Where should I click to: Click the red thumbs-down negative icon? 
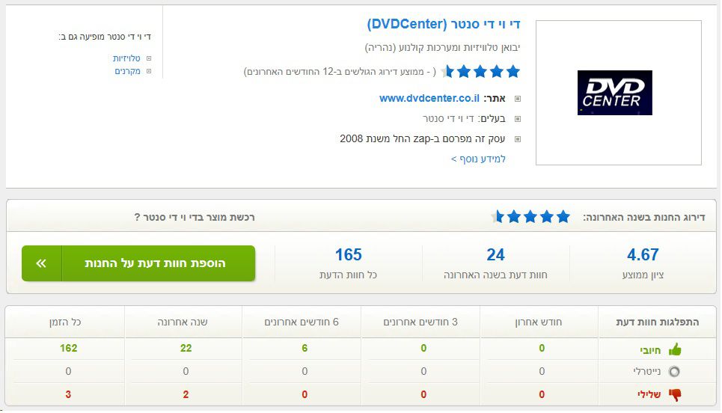pyautogui.click(x=675, y=394)
